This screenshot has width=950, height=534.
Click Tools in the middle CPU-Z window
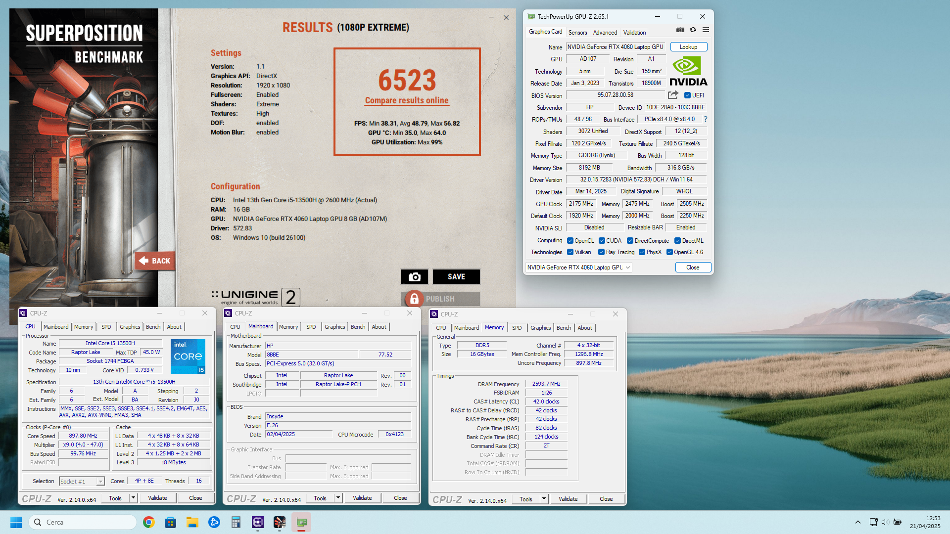pyautogui.click(x=320, y=498)
